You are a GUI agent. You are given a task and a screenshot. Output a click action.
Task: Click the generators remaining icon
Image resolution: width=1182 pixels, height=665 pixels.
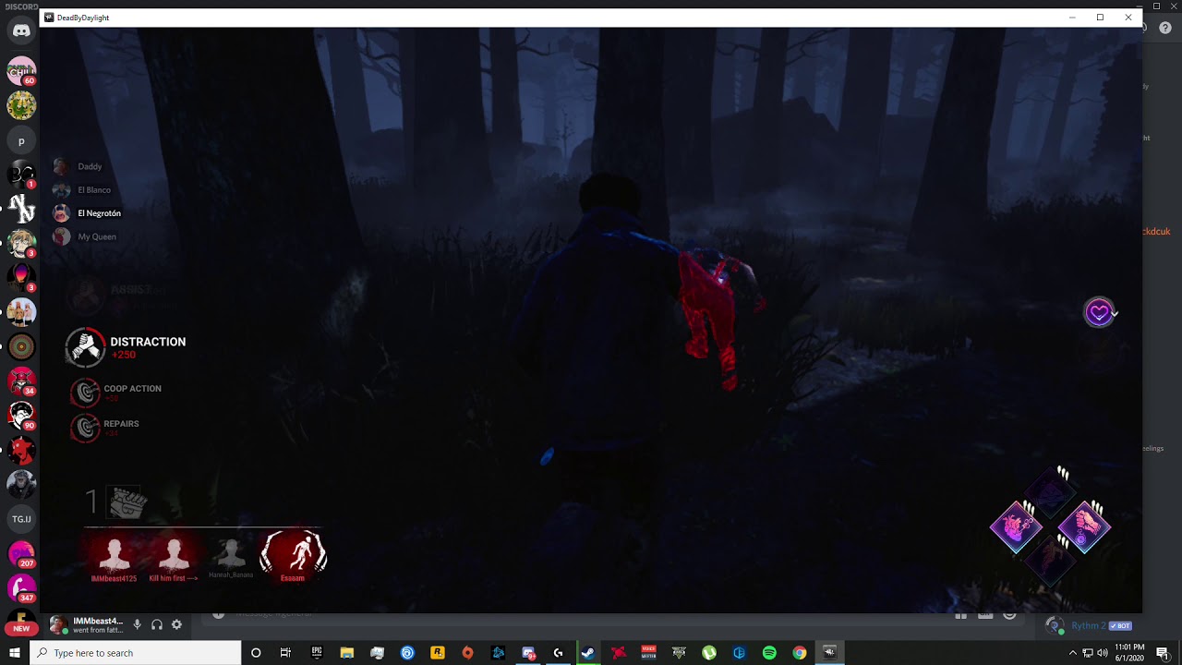(x=128, y=502)
